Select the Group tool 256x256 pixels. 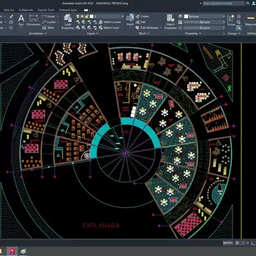(231, 20)
